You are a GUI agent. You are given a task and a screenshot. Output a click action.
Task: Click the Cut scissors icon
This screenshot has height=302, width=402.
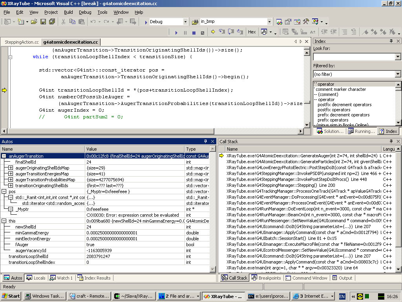pos(63,22)
